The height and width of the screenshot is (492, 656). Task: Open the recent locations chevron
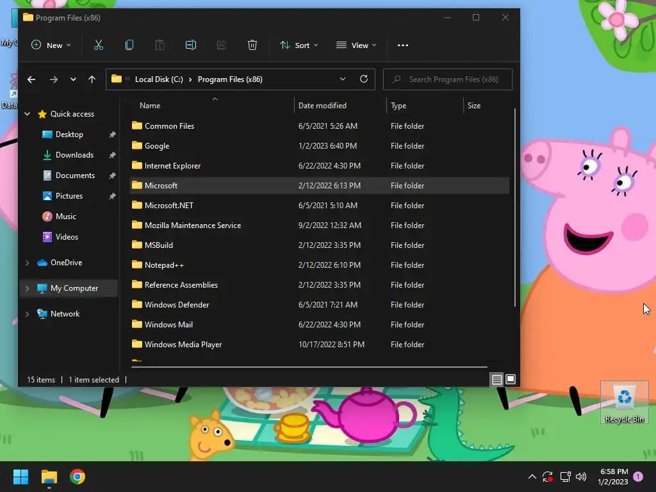[73, 79]
